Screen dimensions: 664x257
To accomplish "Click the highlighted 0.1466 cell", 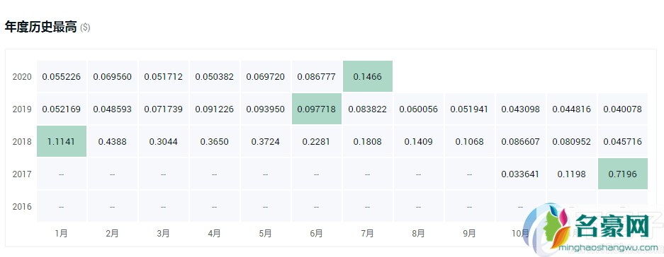I will pos(368,76).
